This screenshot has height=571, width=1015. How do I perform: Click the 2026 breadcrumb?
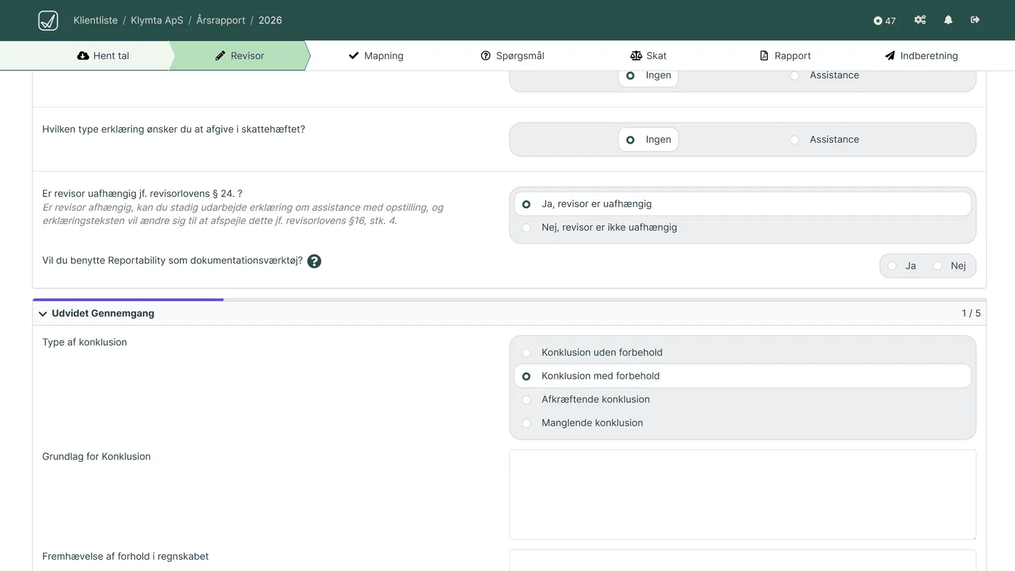(270, 20)
